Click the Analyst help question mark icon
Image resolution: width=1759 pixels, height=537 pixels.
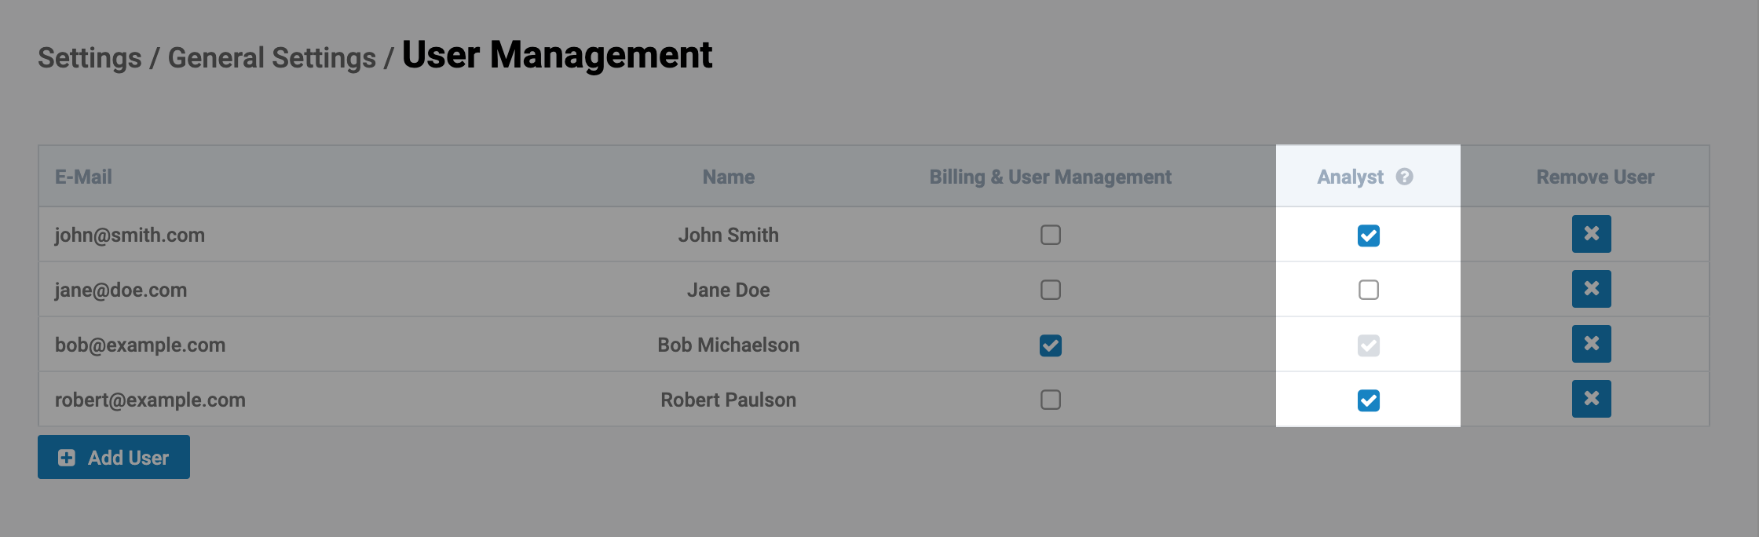tap(1404, 177)
